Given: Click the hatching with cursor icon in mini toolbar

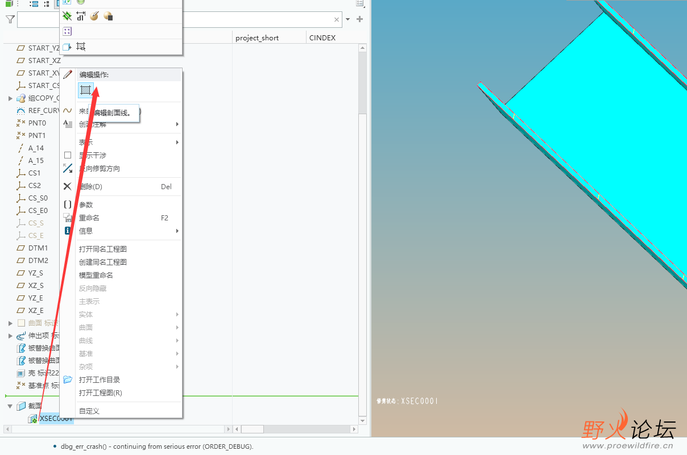Looking at the screenshot, I should pyautogui.click(x=81, y=47).
